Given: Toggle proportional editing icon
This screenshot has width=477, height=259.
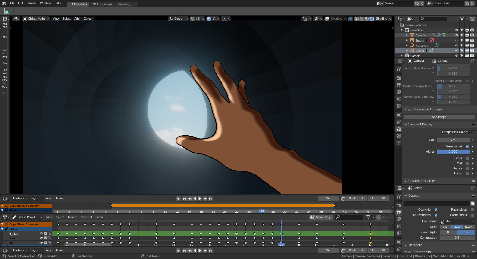Looking at the screenshot, I should (209, 19).
